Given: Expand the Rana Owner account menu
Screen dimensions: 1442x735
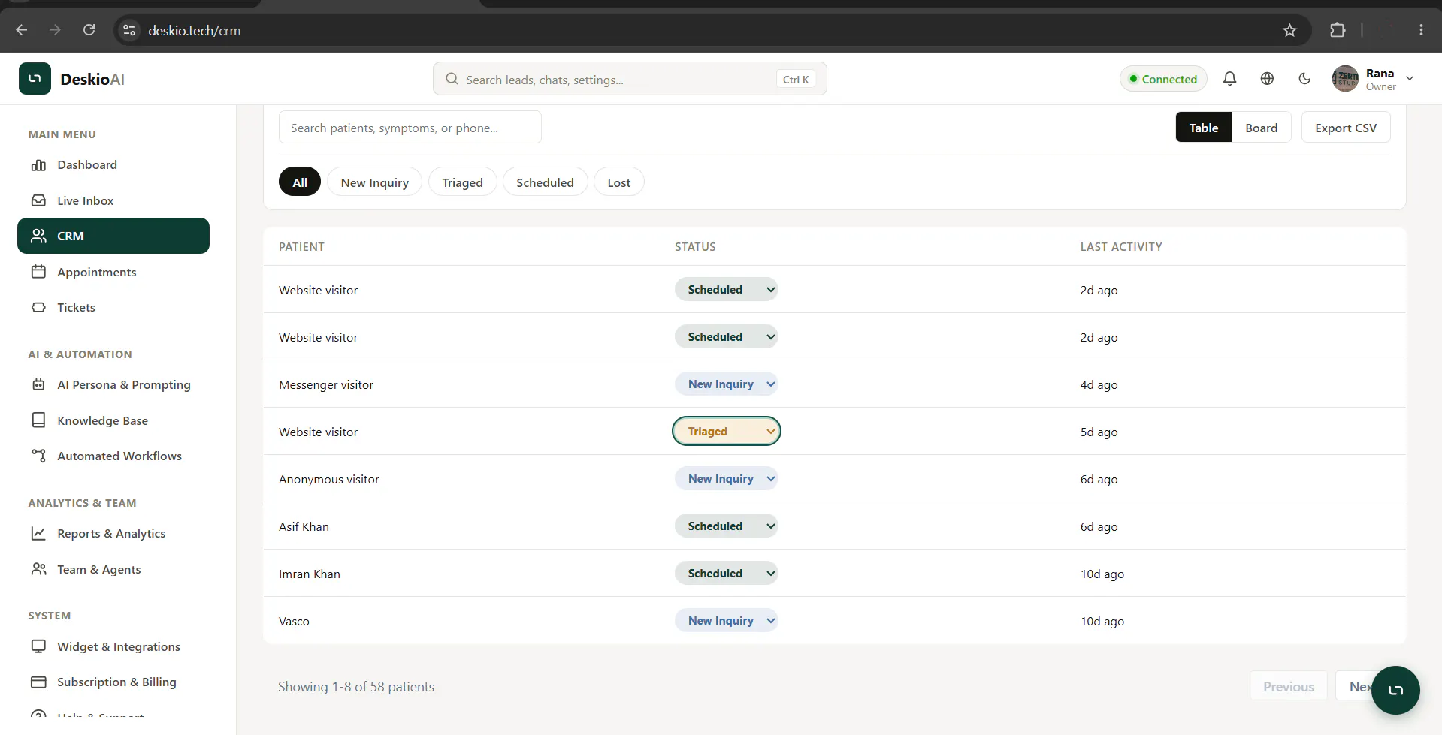Looking at the screenshot, I should pyautogui.click(x=1410, y=79).
